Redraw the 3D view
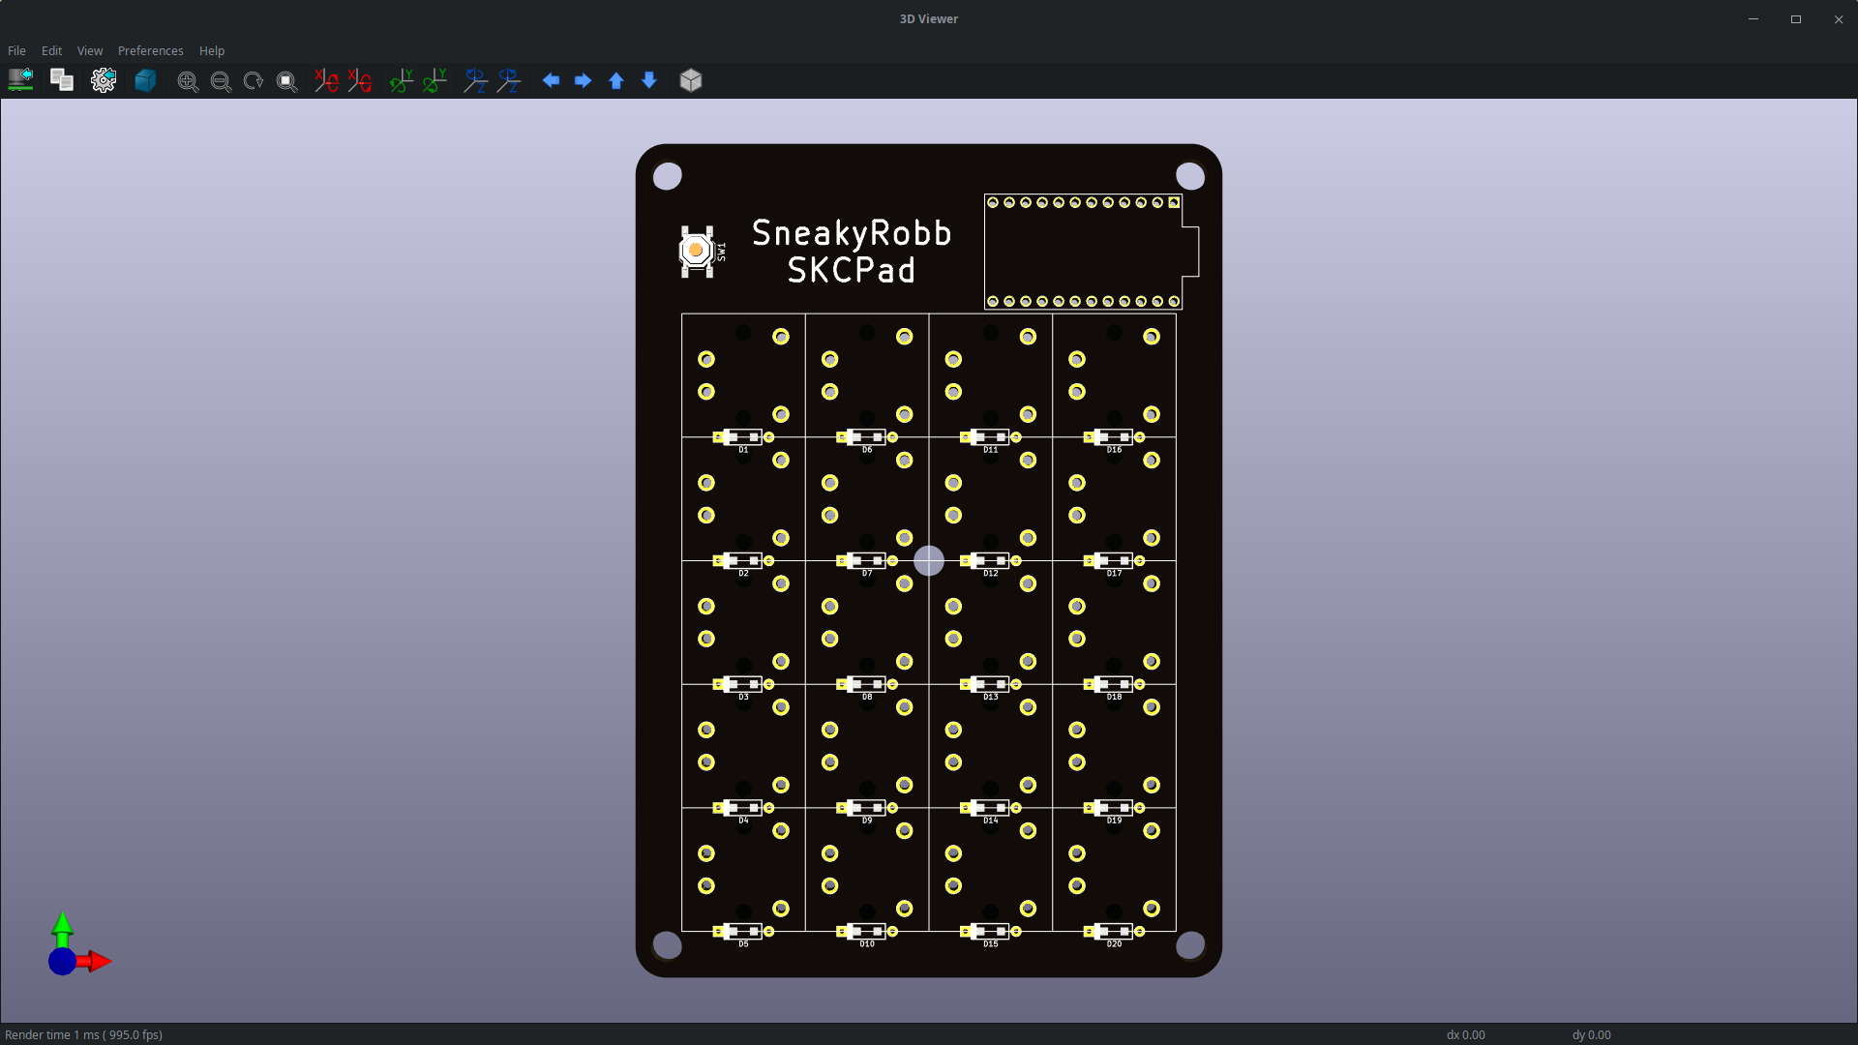The image size is (1858, 1045). pyautogui.click(x=252, y=80)
